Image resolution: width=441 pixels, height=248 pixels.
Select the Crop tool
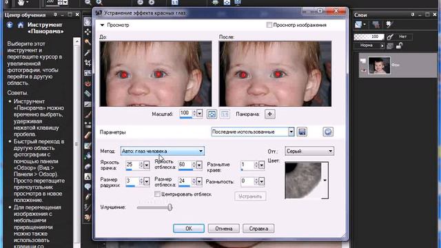(x=88, y=63)
